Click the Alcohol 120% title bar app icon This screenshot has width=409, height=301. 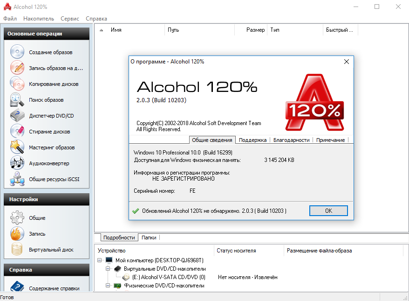coord(7,7)
